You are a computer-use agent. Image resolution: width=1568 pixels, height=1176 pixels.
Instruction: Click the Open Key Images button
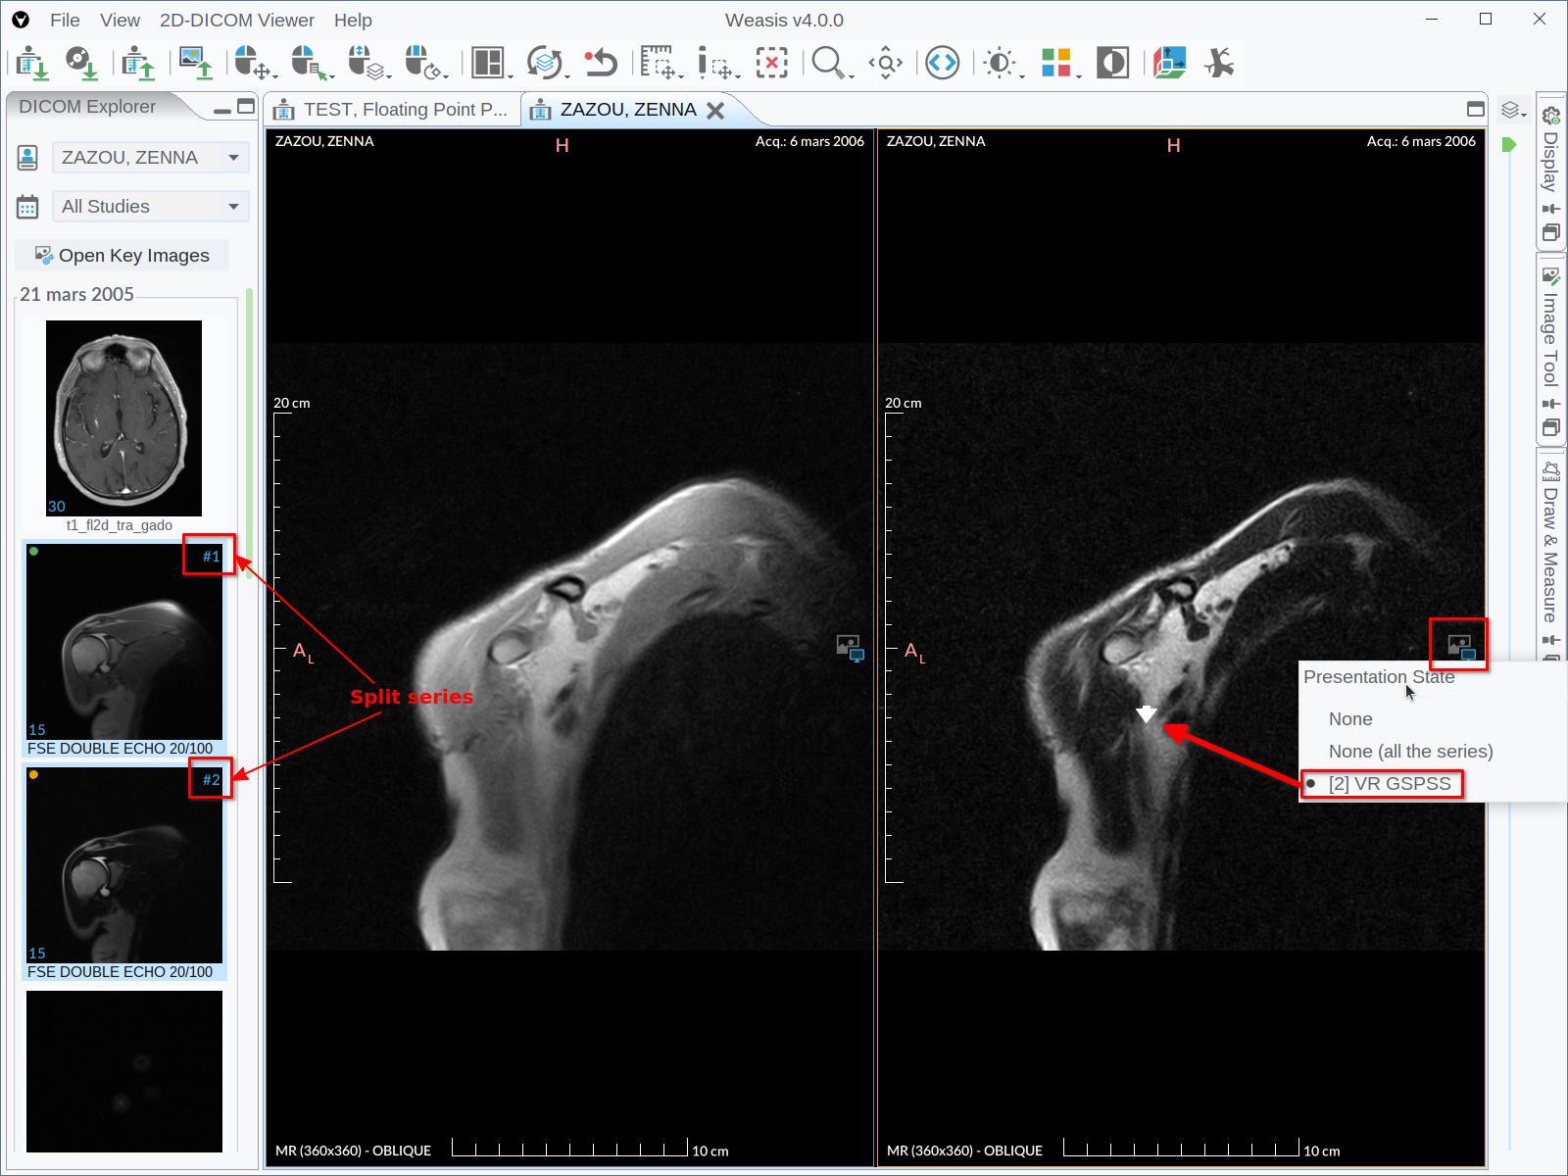click(122, 255)
